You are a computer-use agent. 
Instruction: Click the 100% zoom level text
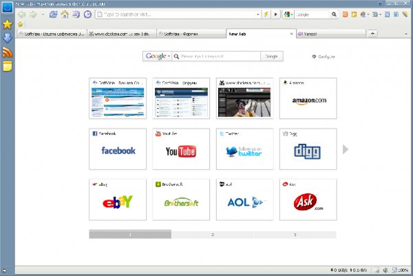coord(403,270)
